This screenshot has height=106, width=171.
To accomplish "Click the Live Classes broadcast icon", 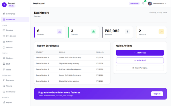I will (4, 36).
